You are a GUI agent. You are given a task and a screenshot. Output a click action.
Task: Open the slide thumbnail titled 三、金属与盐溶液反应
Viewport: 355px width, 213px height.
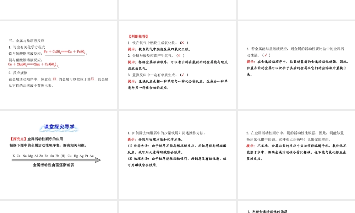(59, 65)
